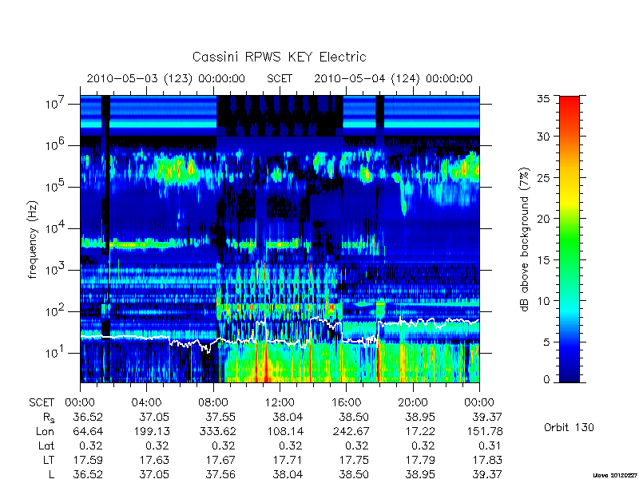Select the '2010-05-04 (124) 00:00:00' date label
Viewport: 639px width, 479px height.
[x=393, y=78]
